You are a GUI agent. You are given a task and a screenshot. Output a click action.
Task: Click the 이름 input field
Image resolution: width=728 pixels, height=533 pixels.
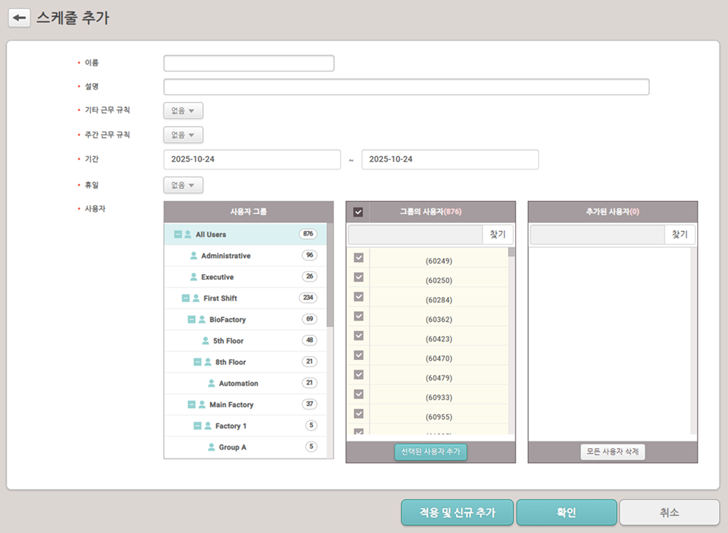coord(249,63)
